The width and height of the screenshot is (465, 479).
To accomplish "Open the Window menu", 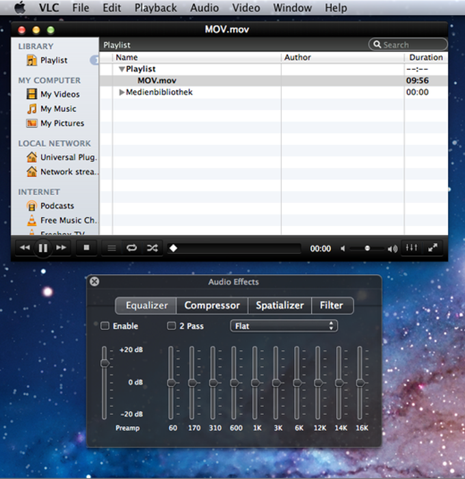I will (293, 8).
